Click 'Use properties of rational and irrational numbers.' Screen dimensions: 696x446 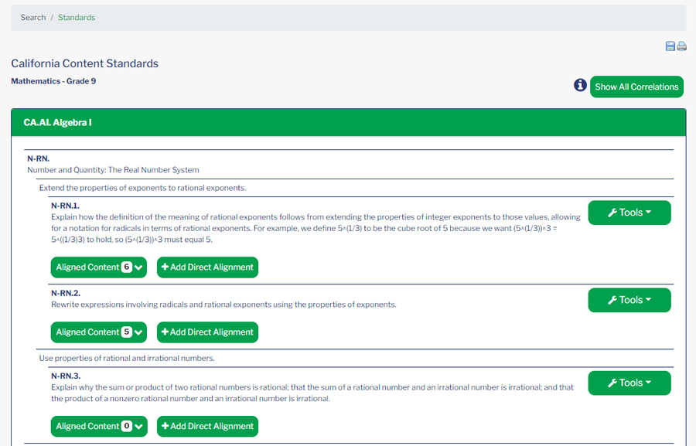pyautogui.click(x=127, y=358)
